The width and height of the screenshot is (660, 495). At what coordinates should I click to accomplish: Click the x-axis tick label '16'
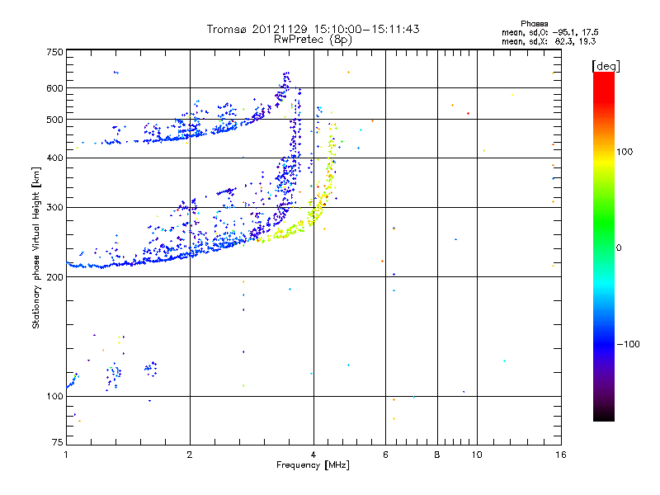561,455
